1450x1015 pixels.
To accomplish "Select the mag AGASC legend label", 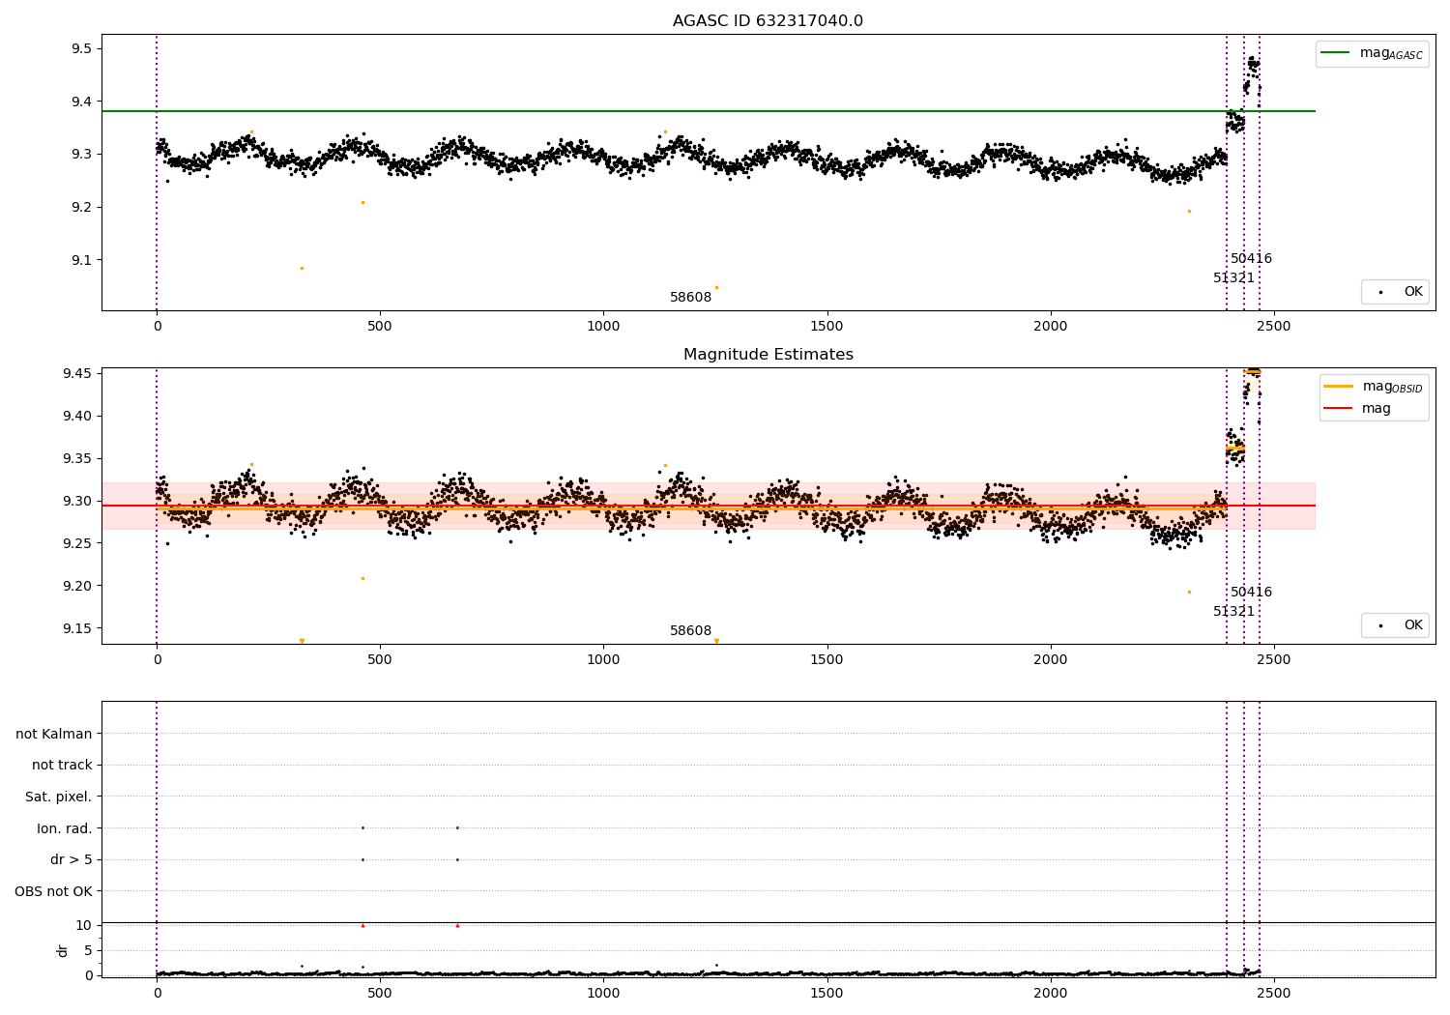I will click(1391, 54).
